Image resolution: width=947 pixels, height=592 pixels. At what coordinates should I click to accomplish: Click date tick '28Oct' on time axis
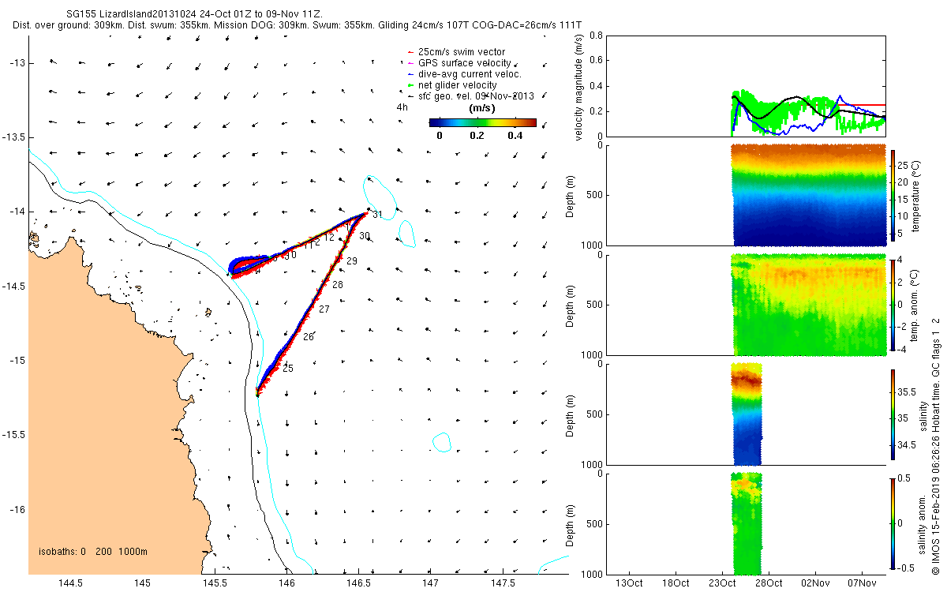(x=768, y=583)
